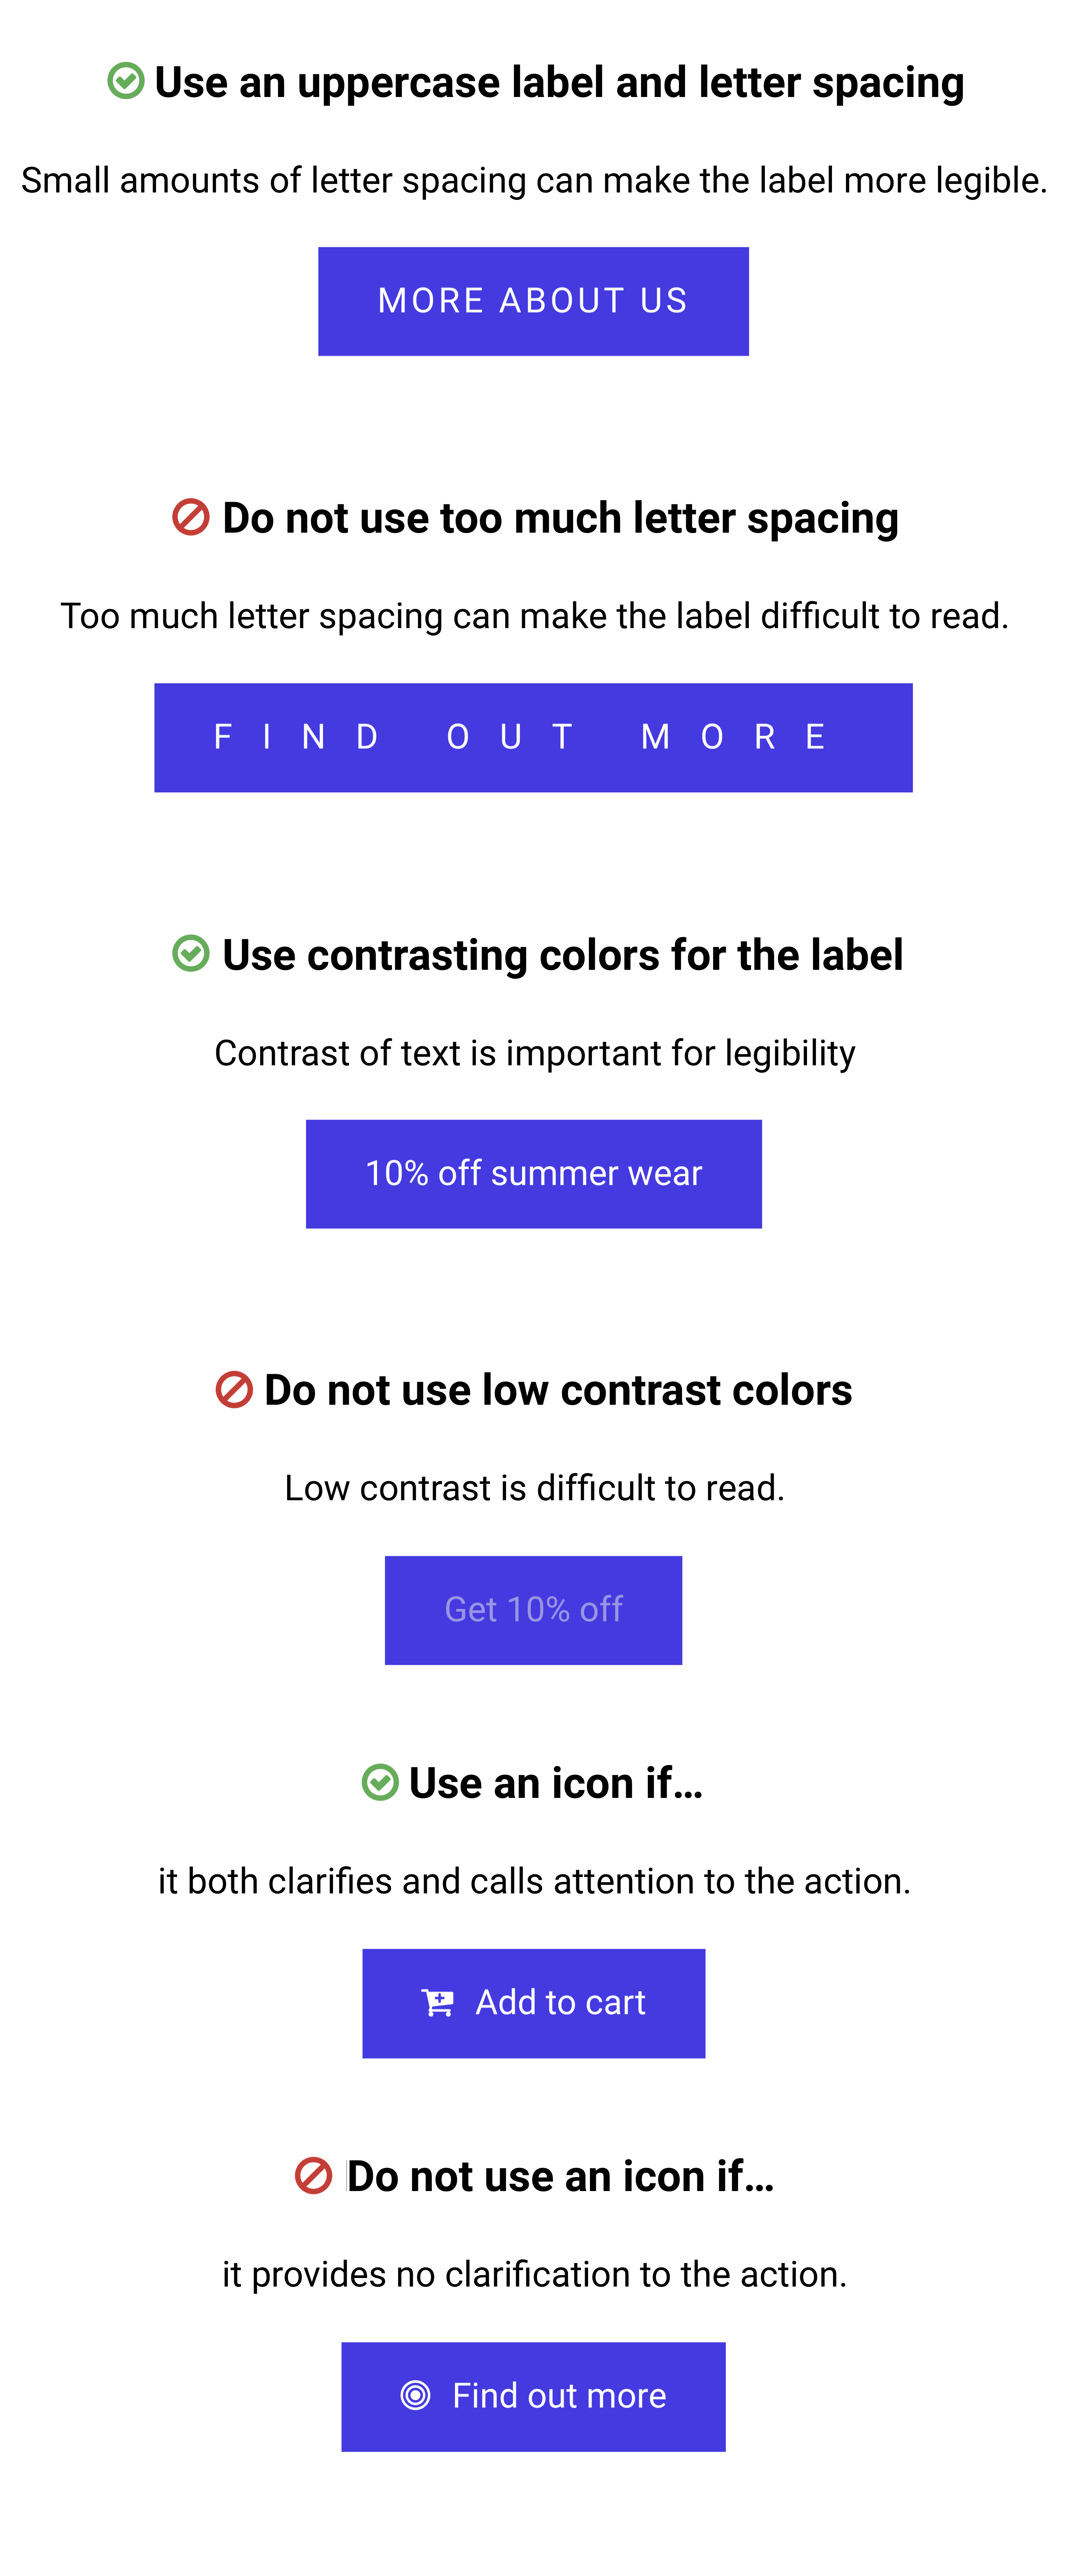Click red prohibited icon beside low contrast heading
The image size is (1074, 2576).
pos(234,1389)
